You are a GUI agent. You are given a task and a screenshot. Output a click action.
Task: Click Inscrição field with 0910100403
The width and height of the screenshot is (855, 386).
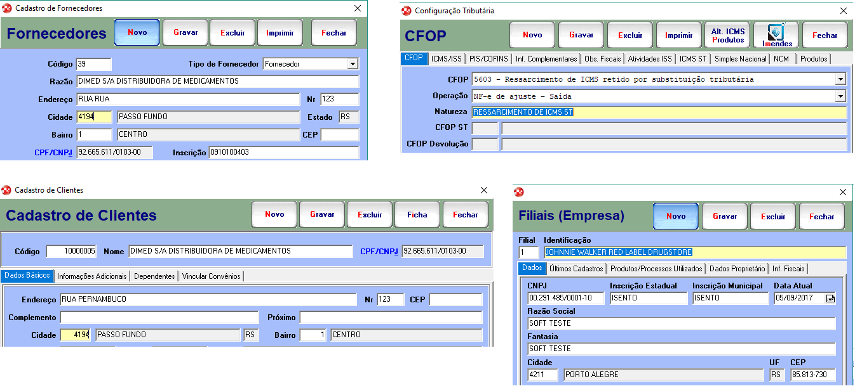click(284, 153)
